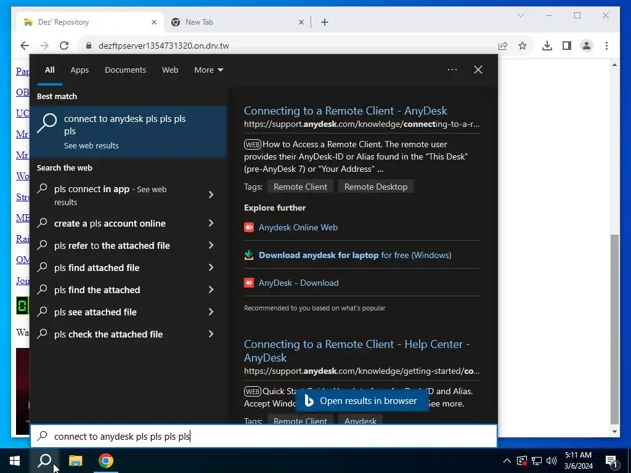631x473 pixels.
Task: Open the network tray icon
Action: pyautogui.click(x=537, y=461)
